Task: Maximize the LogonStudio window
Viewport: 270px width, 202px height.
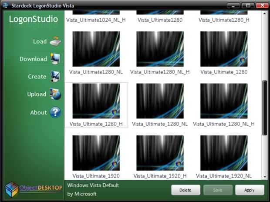Action: pyautogui.click(x=248, y=6)
